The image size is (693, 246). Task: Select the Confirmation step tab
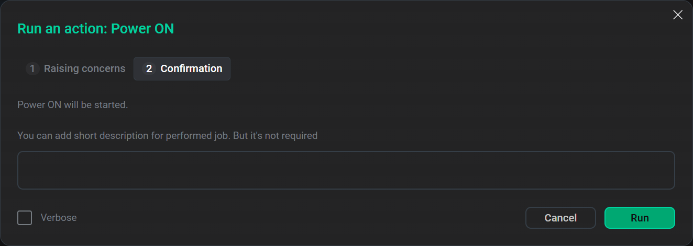(x=182, y=68)
